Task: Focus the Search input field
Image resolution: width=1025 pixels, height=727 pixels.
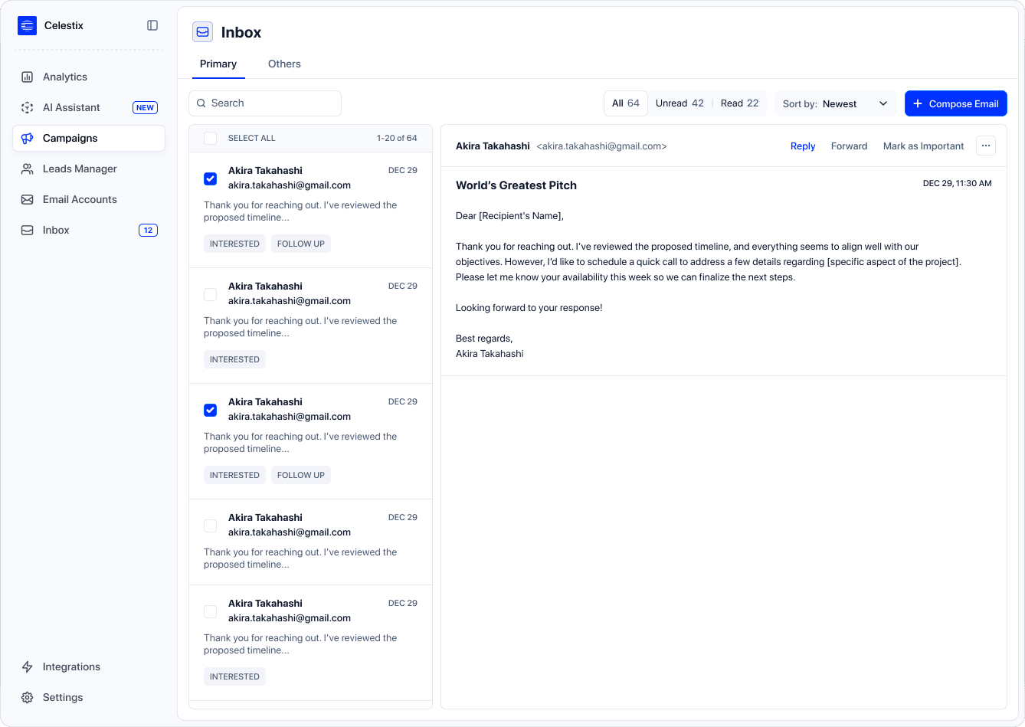Action: point(265,103)
